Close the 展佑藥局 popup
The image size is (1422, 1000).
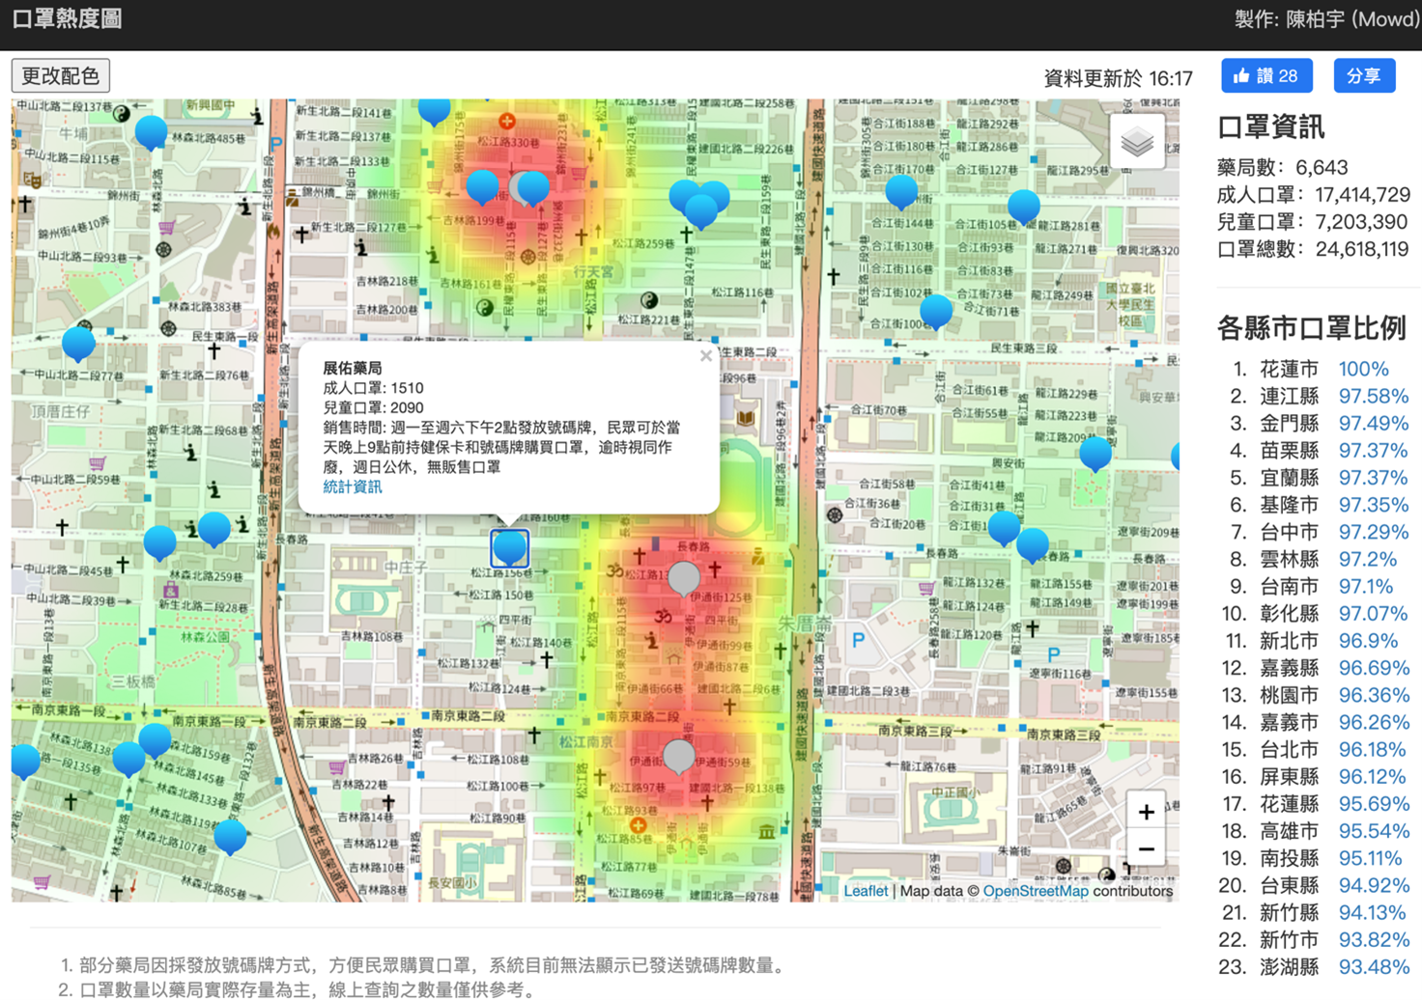(705, 356)
